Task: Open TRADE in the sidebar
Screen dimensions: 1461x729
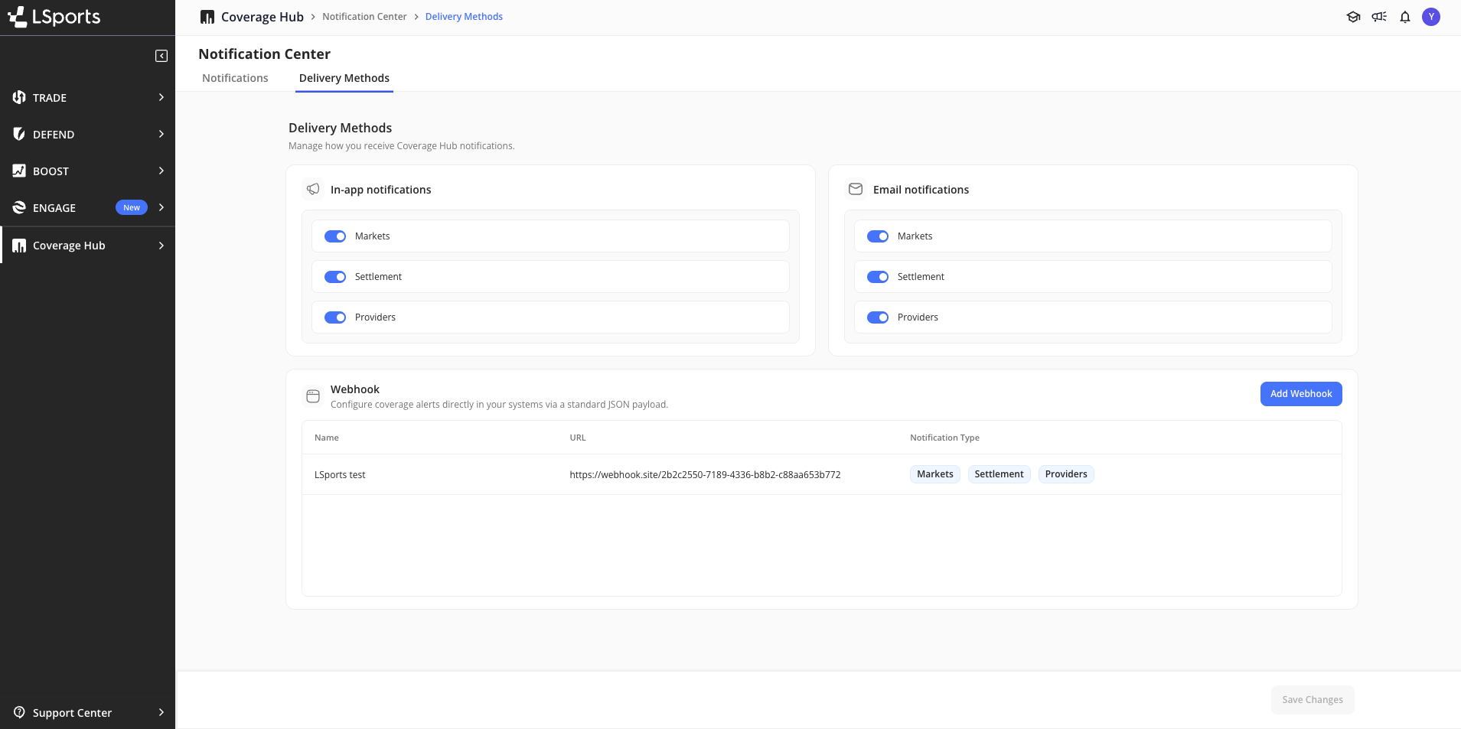Action: (88, 97)
